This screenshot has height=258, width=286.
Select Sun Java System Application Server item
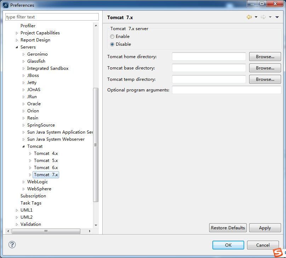(60, 132)
